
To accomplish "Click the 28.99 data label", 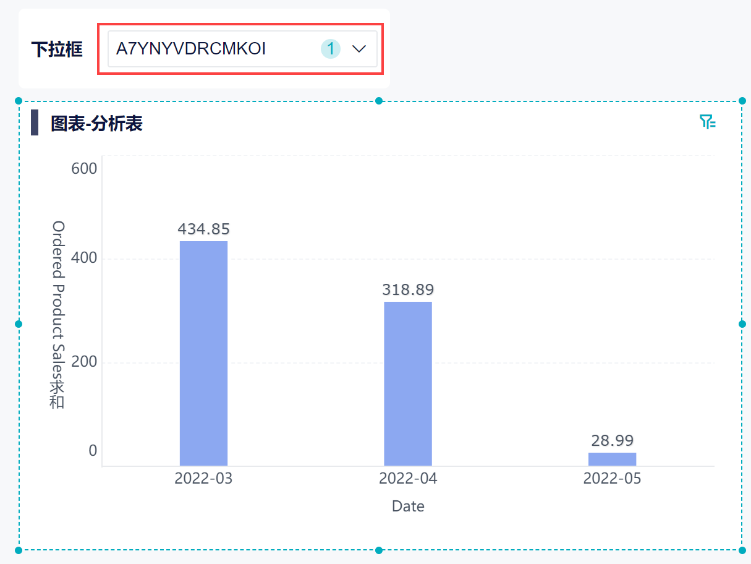I will tap(612, 440).
